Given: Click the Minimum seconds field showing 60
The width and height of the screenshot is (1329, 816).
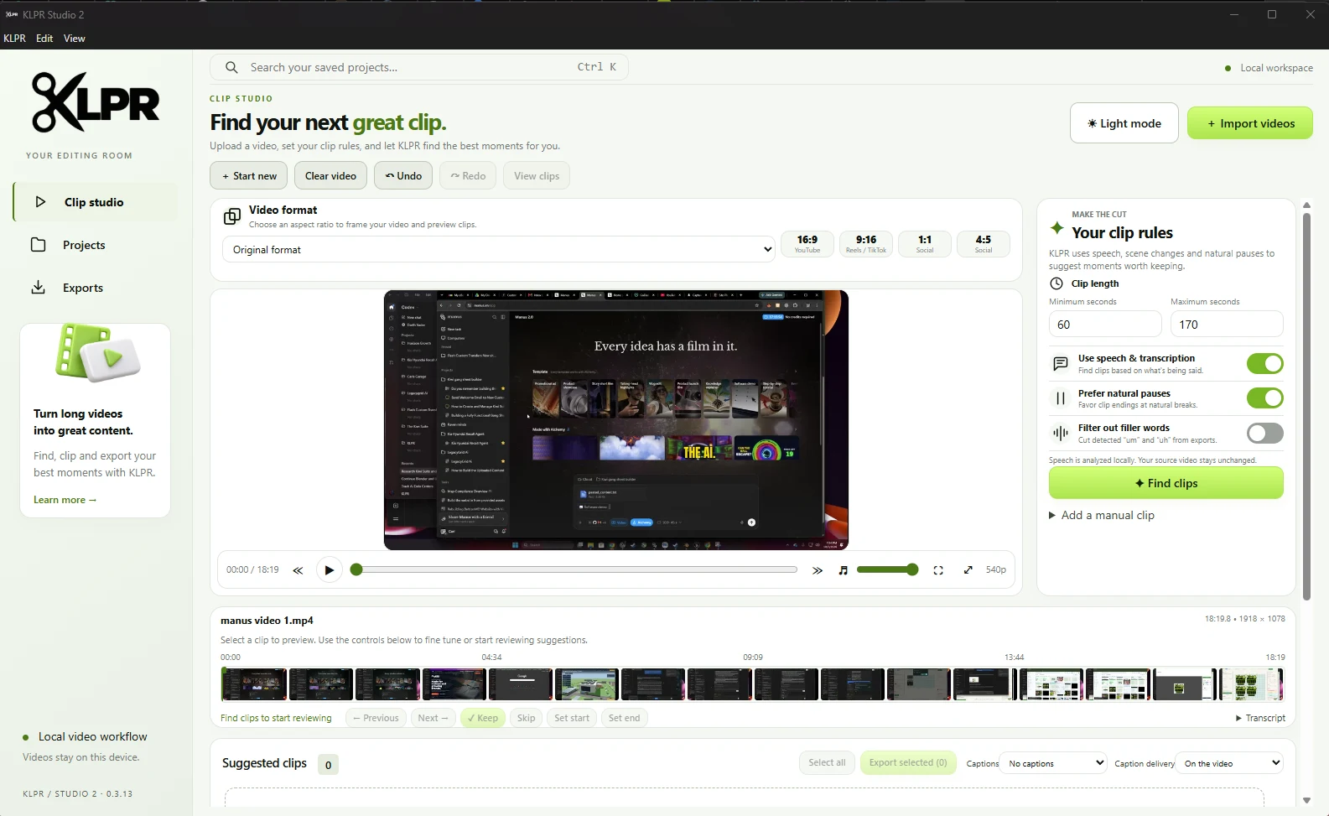Looking at the screenshot, I should coord(1105,325).
